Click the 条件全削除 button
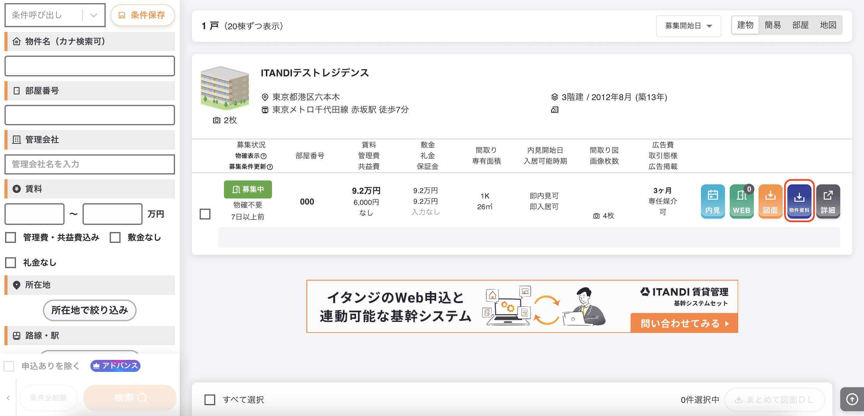Screen dimensions: 864x416 tap(48, 398)
